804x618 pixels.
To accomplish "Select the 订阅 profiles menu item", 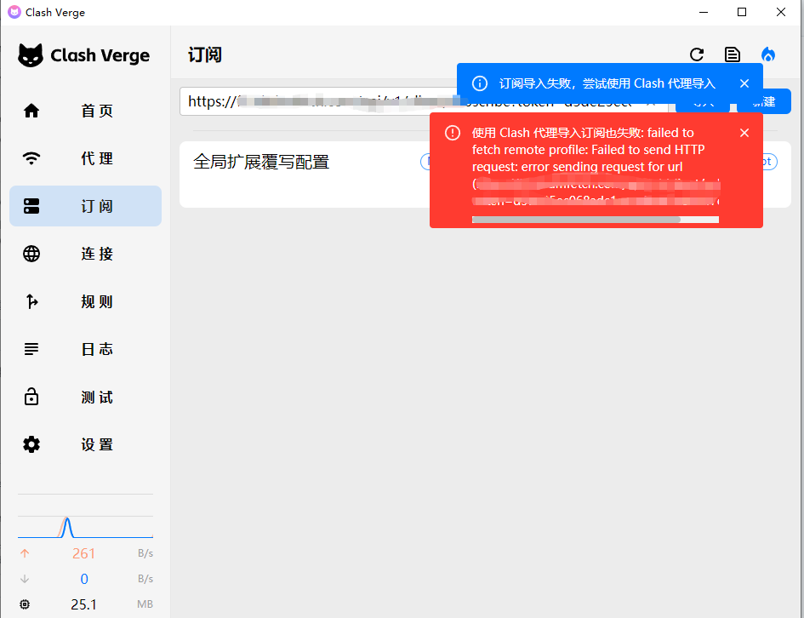I will click(x=85, y=206).
